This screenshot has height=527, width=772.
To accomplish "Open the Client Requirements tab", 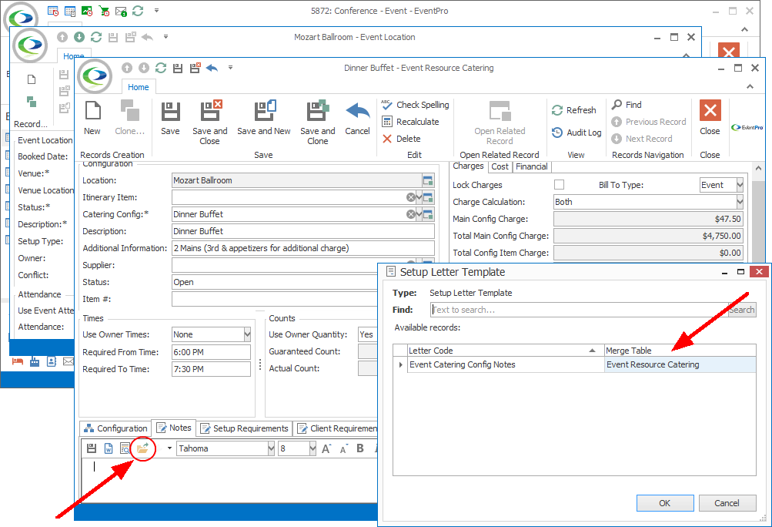I will tap(337, 428).
